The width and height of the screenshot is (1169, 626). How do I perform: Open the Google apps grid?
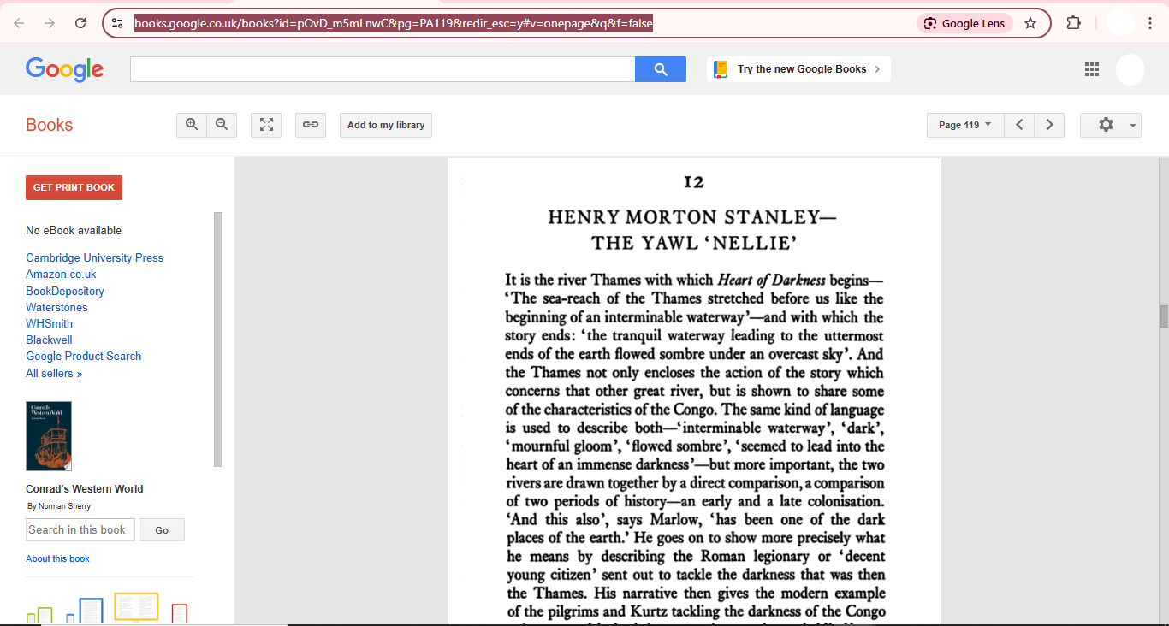(1092, 69)
